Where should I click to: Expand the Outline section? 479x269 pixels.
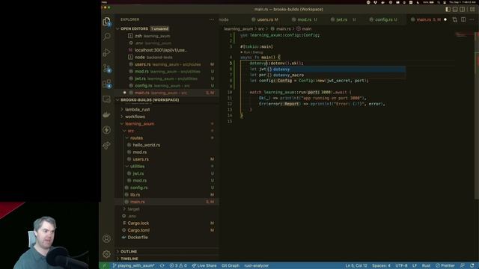[129, 252]
